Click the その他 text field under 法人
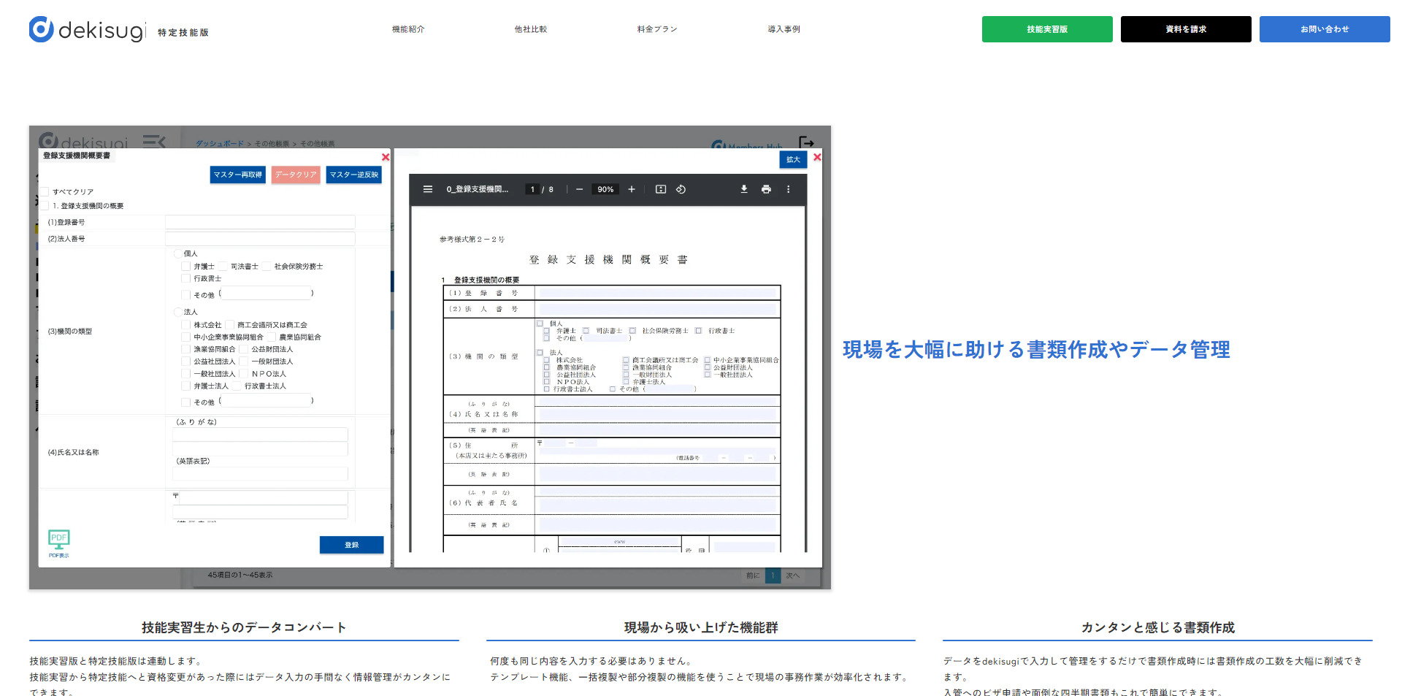1402x696 pixels. [x=267, y=401]
